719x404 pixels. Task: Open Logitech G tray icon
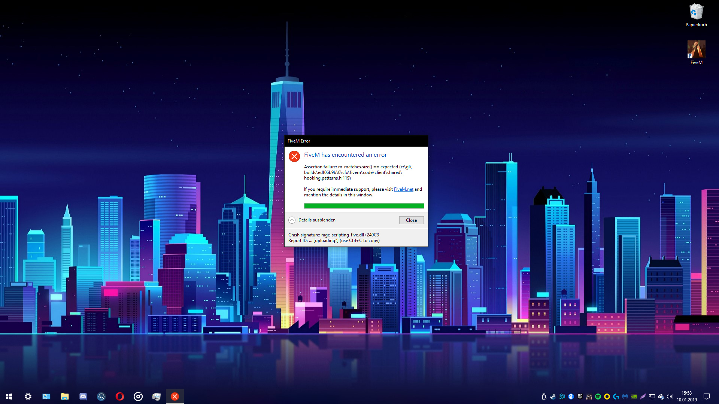(x=616, y=397)
